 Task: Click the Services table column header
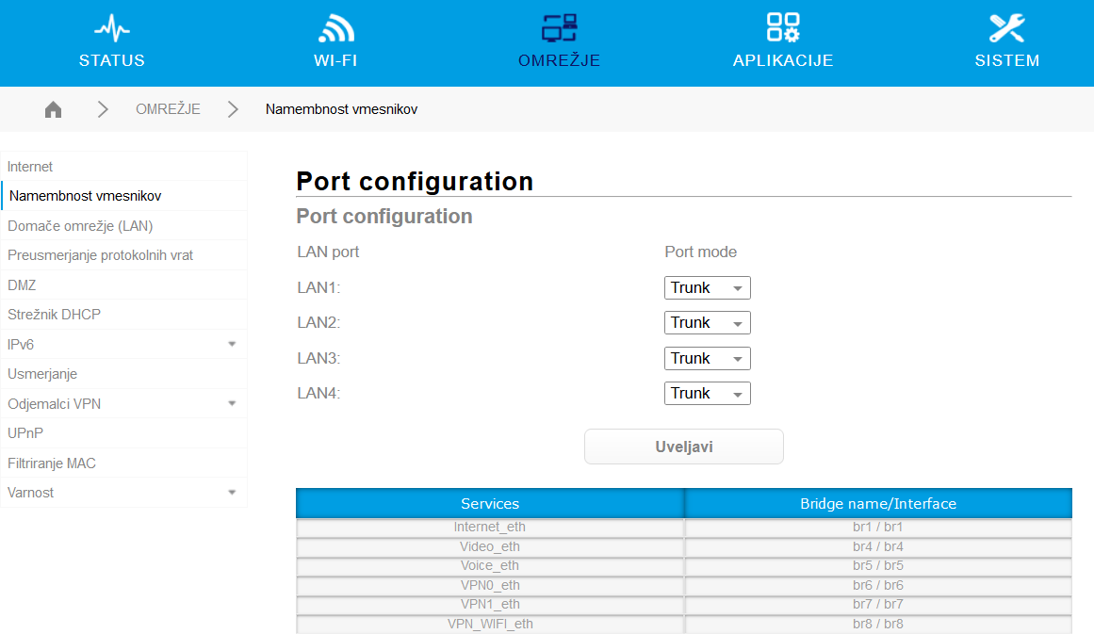click(490, 504)
